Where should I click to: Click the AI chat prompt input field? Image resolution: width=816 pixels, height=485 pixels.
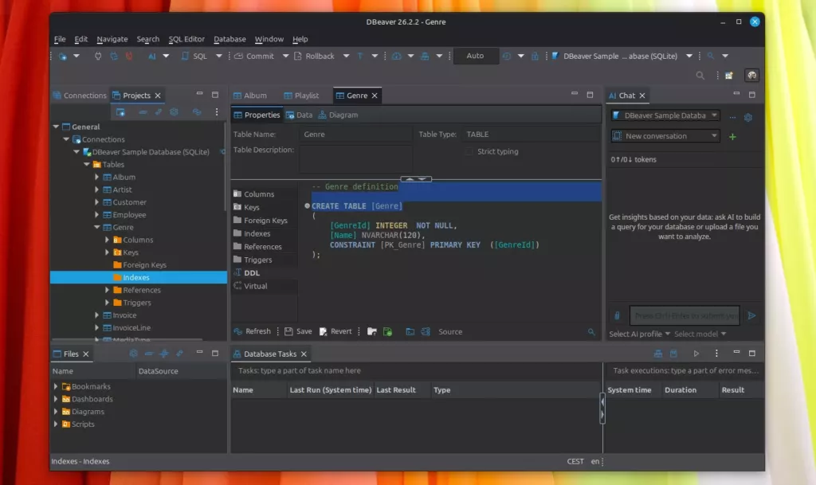[x=685, y=315]
